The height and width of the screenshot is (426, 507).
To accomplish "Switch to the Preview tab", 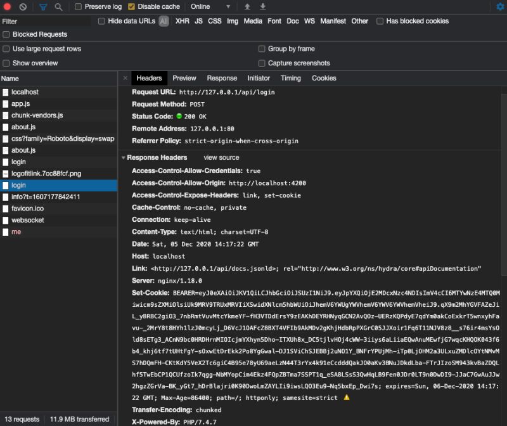I will pos(184,78).
